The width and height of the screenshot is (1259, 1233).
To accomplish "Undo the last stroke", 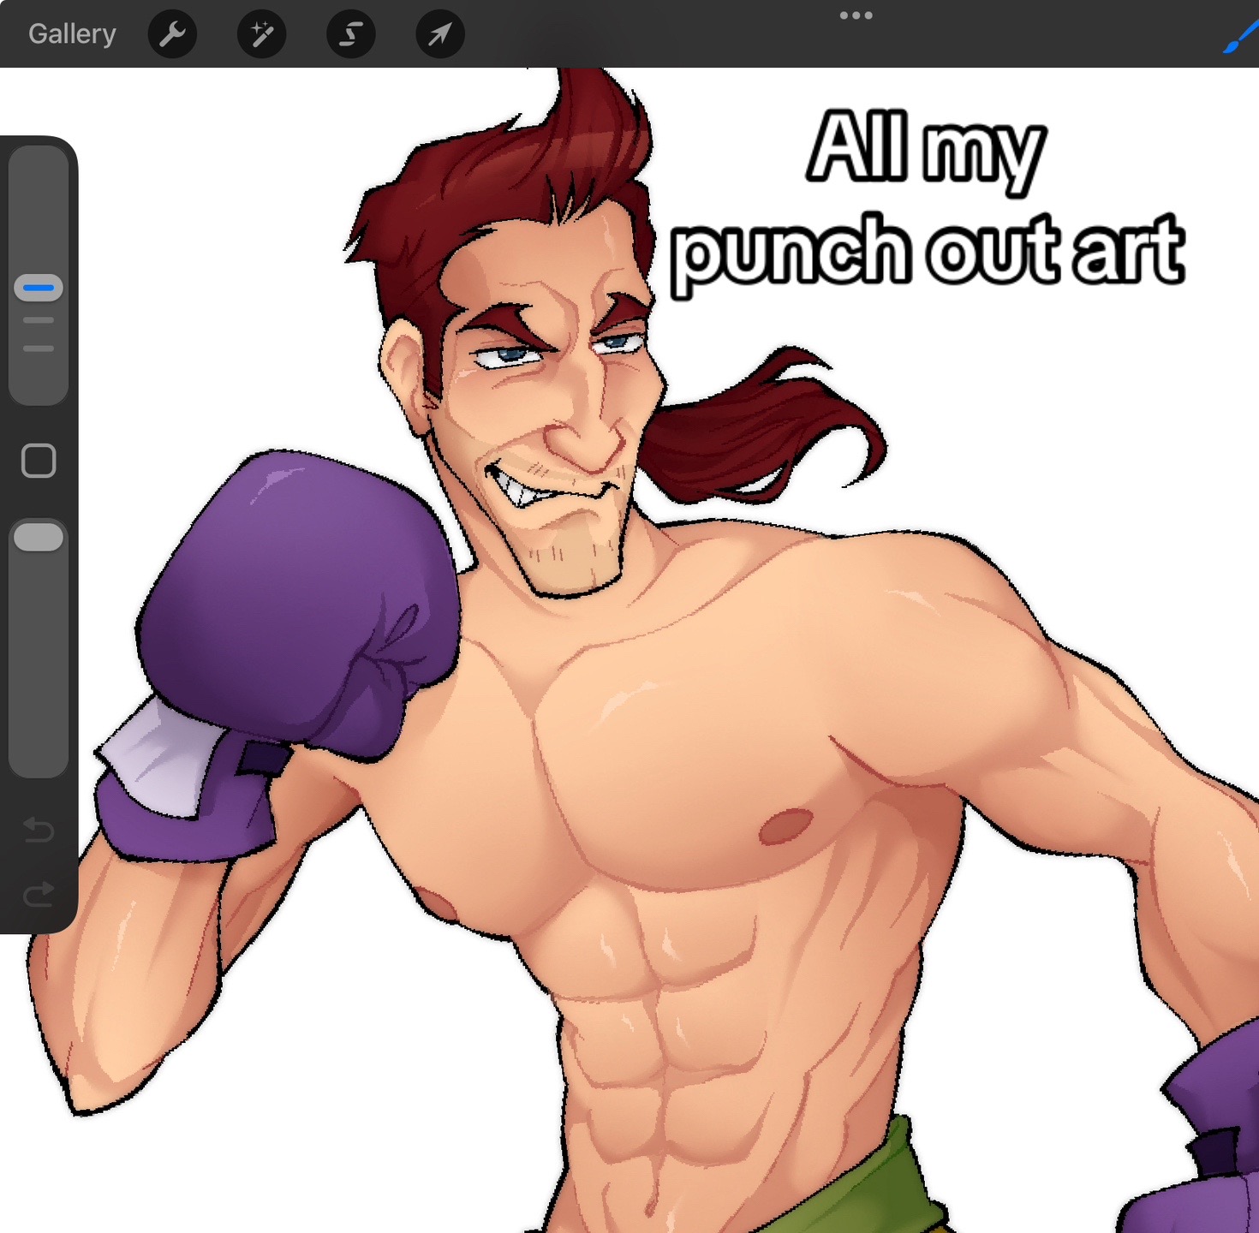I will pyautogui.click(x=39, y=830).
